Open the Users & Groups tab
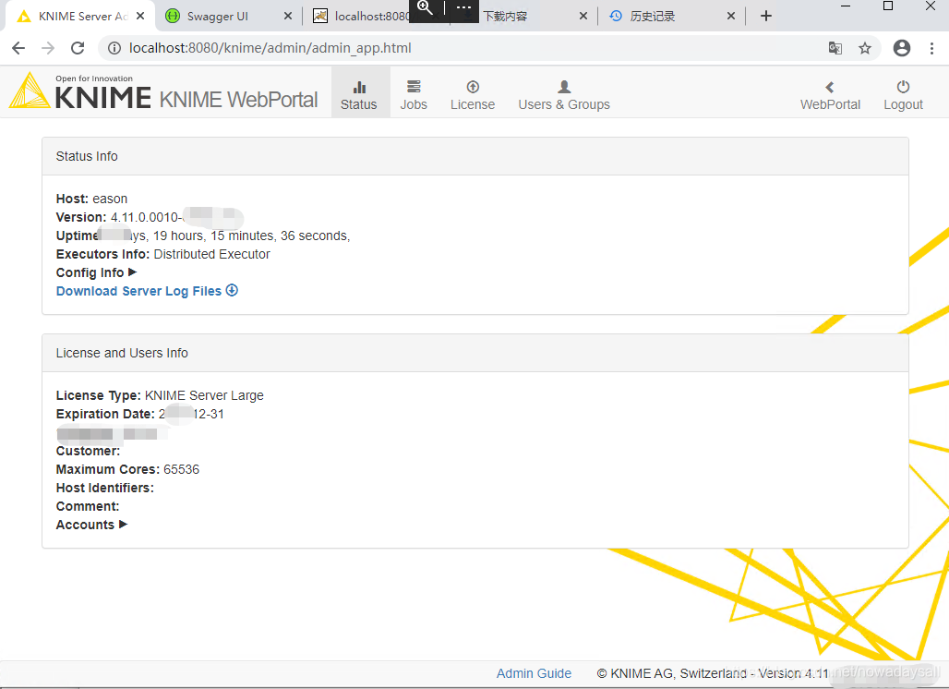 point(564,95)
